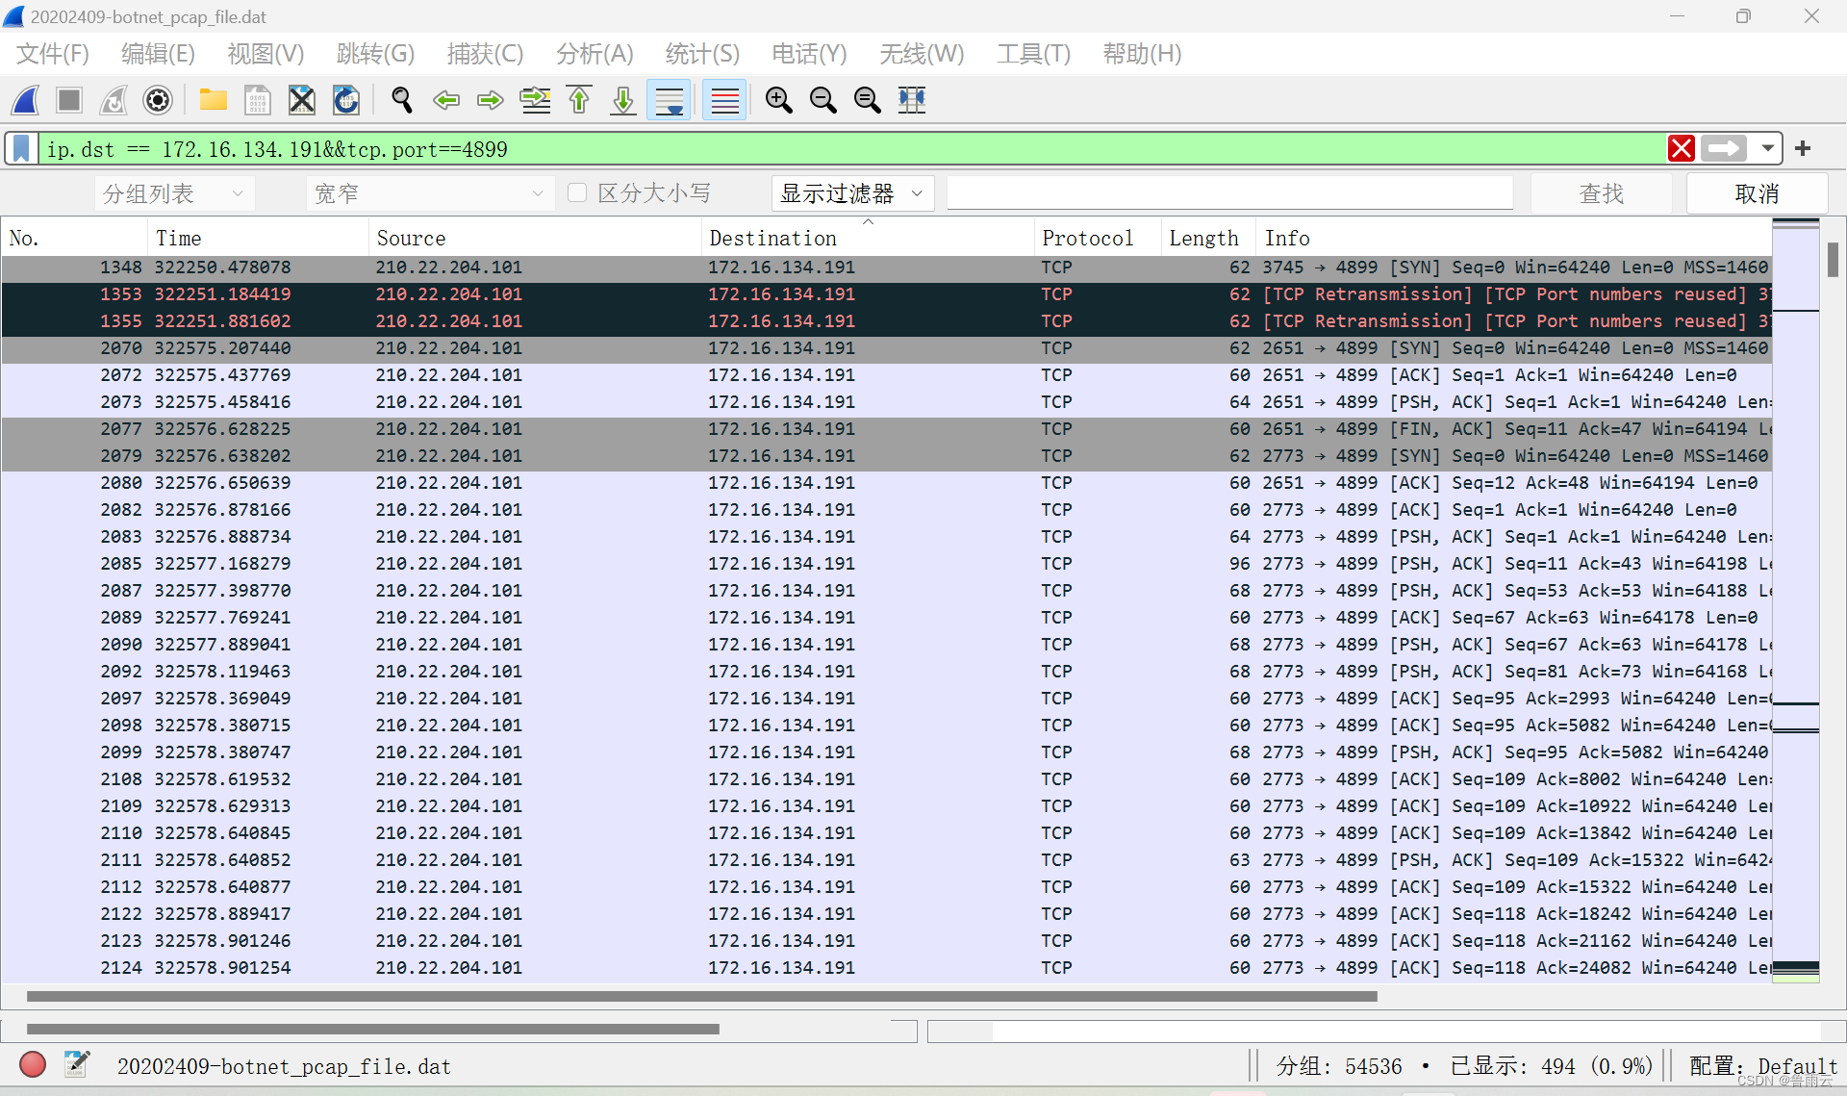This screenshot has height=1096, width=1847.
Task: Click the packet list horizontal scrollbar
Action: (x=702, y=997)
